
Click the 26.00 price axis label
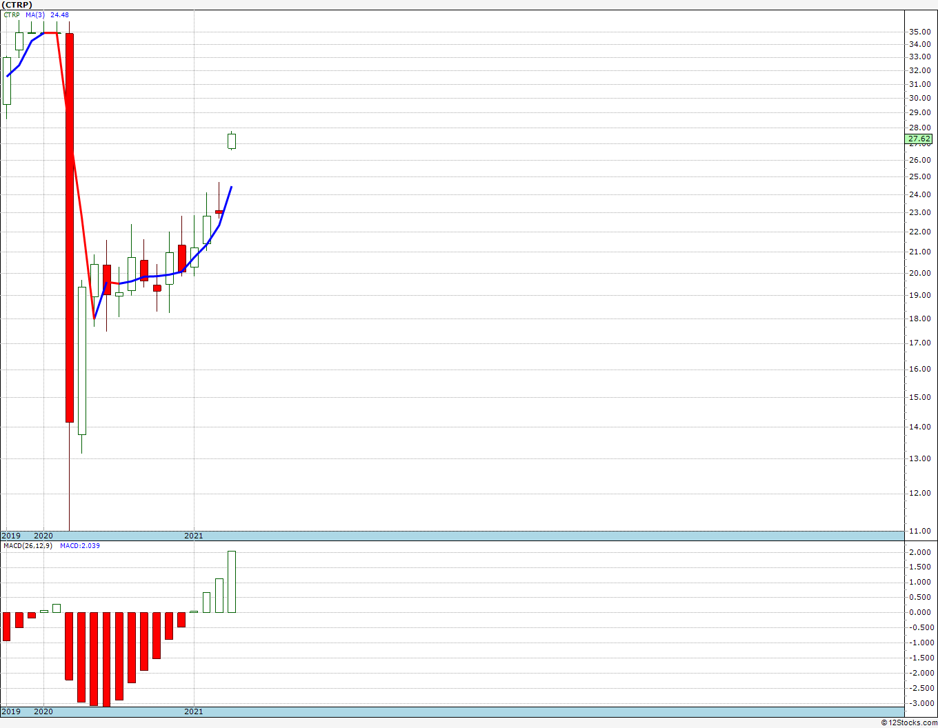(919, 160)
